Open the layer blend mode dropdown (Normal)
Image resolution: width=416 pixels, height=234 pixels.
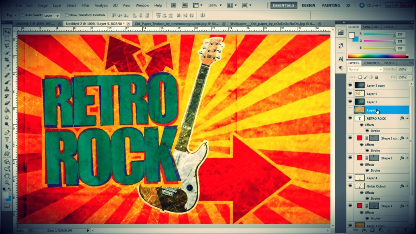pos(365,70)
